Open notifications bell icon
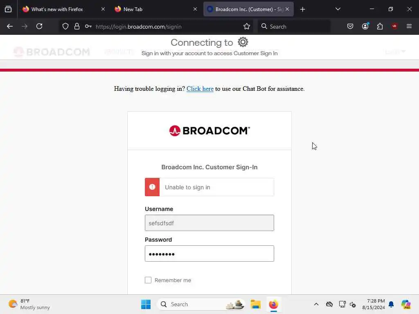This screenshot has width=419, height=314. coord(391,304)
